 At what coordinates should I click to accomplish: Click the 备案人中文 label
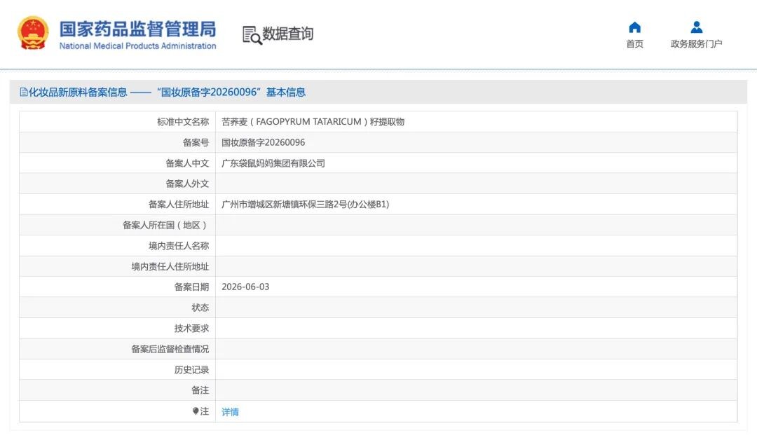point(187,163)
